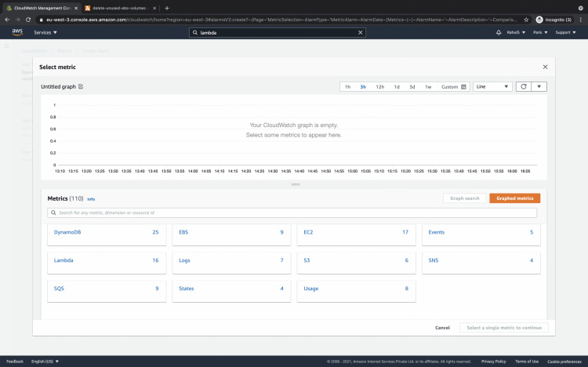The height and width of the screenshot is (367, 588).
Task: Select the 12h time range
Action: pyautogui.click(x=379, y=87)
